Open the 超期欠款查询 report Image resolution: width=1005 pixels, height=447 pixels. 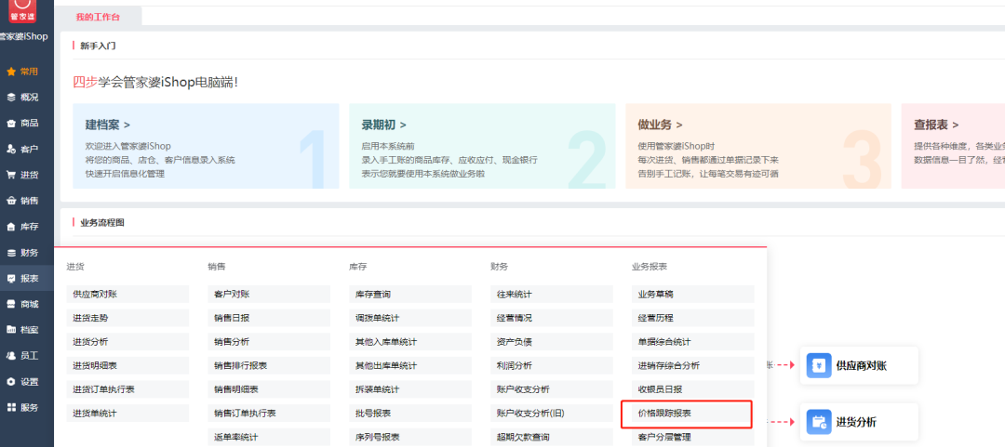click(x=551, y=437)
